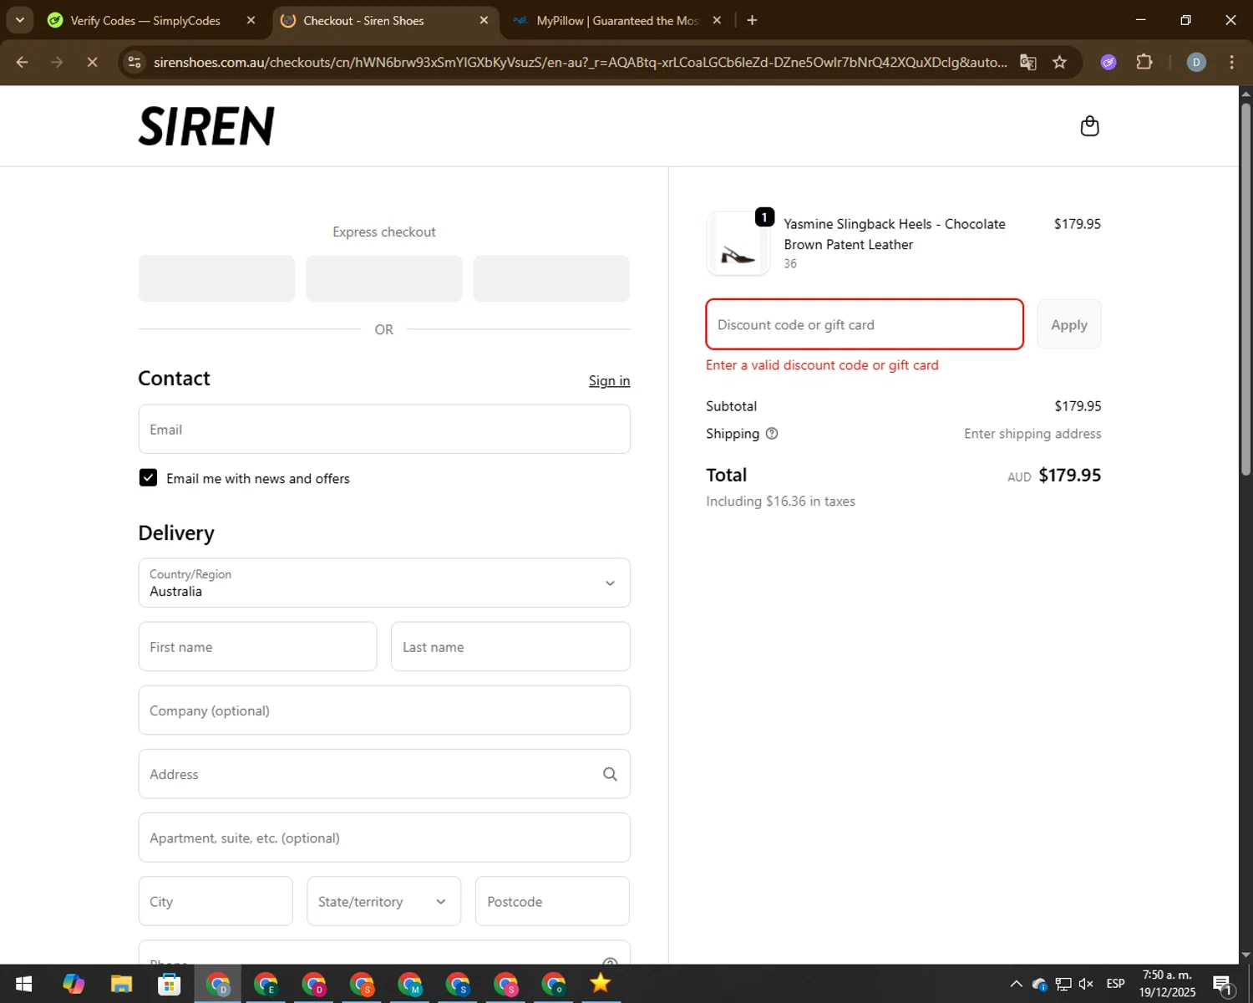
Task: Click the middle express checkout button
Action: pos(383,278)
